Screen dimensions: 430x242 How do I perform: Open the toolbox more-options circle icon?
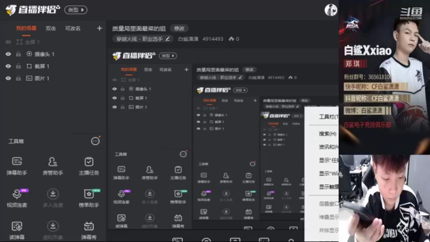tap(95, 141)
